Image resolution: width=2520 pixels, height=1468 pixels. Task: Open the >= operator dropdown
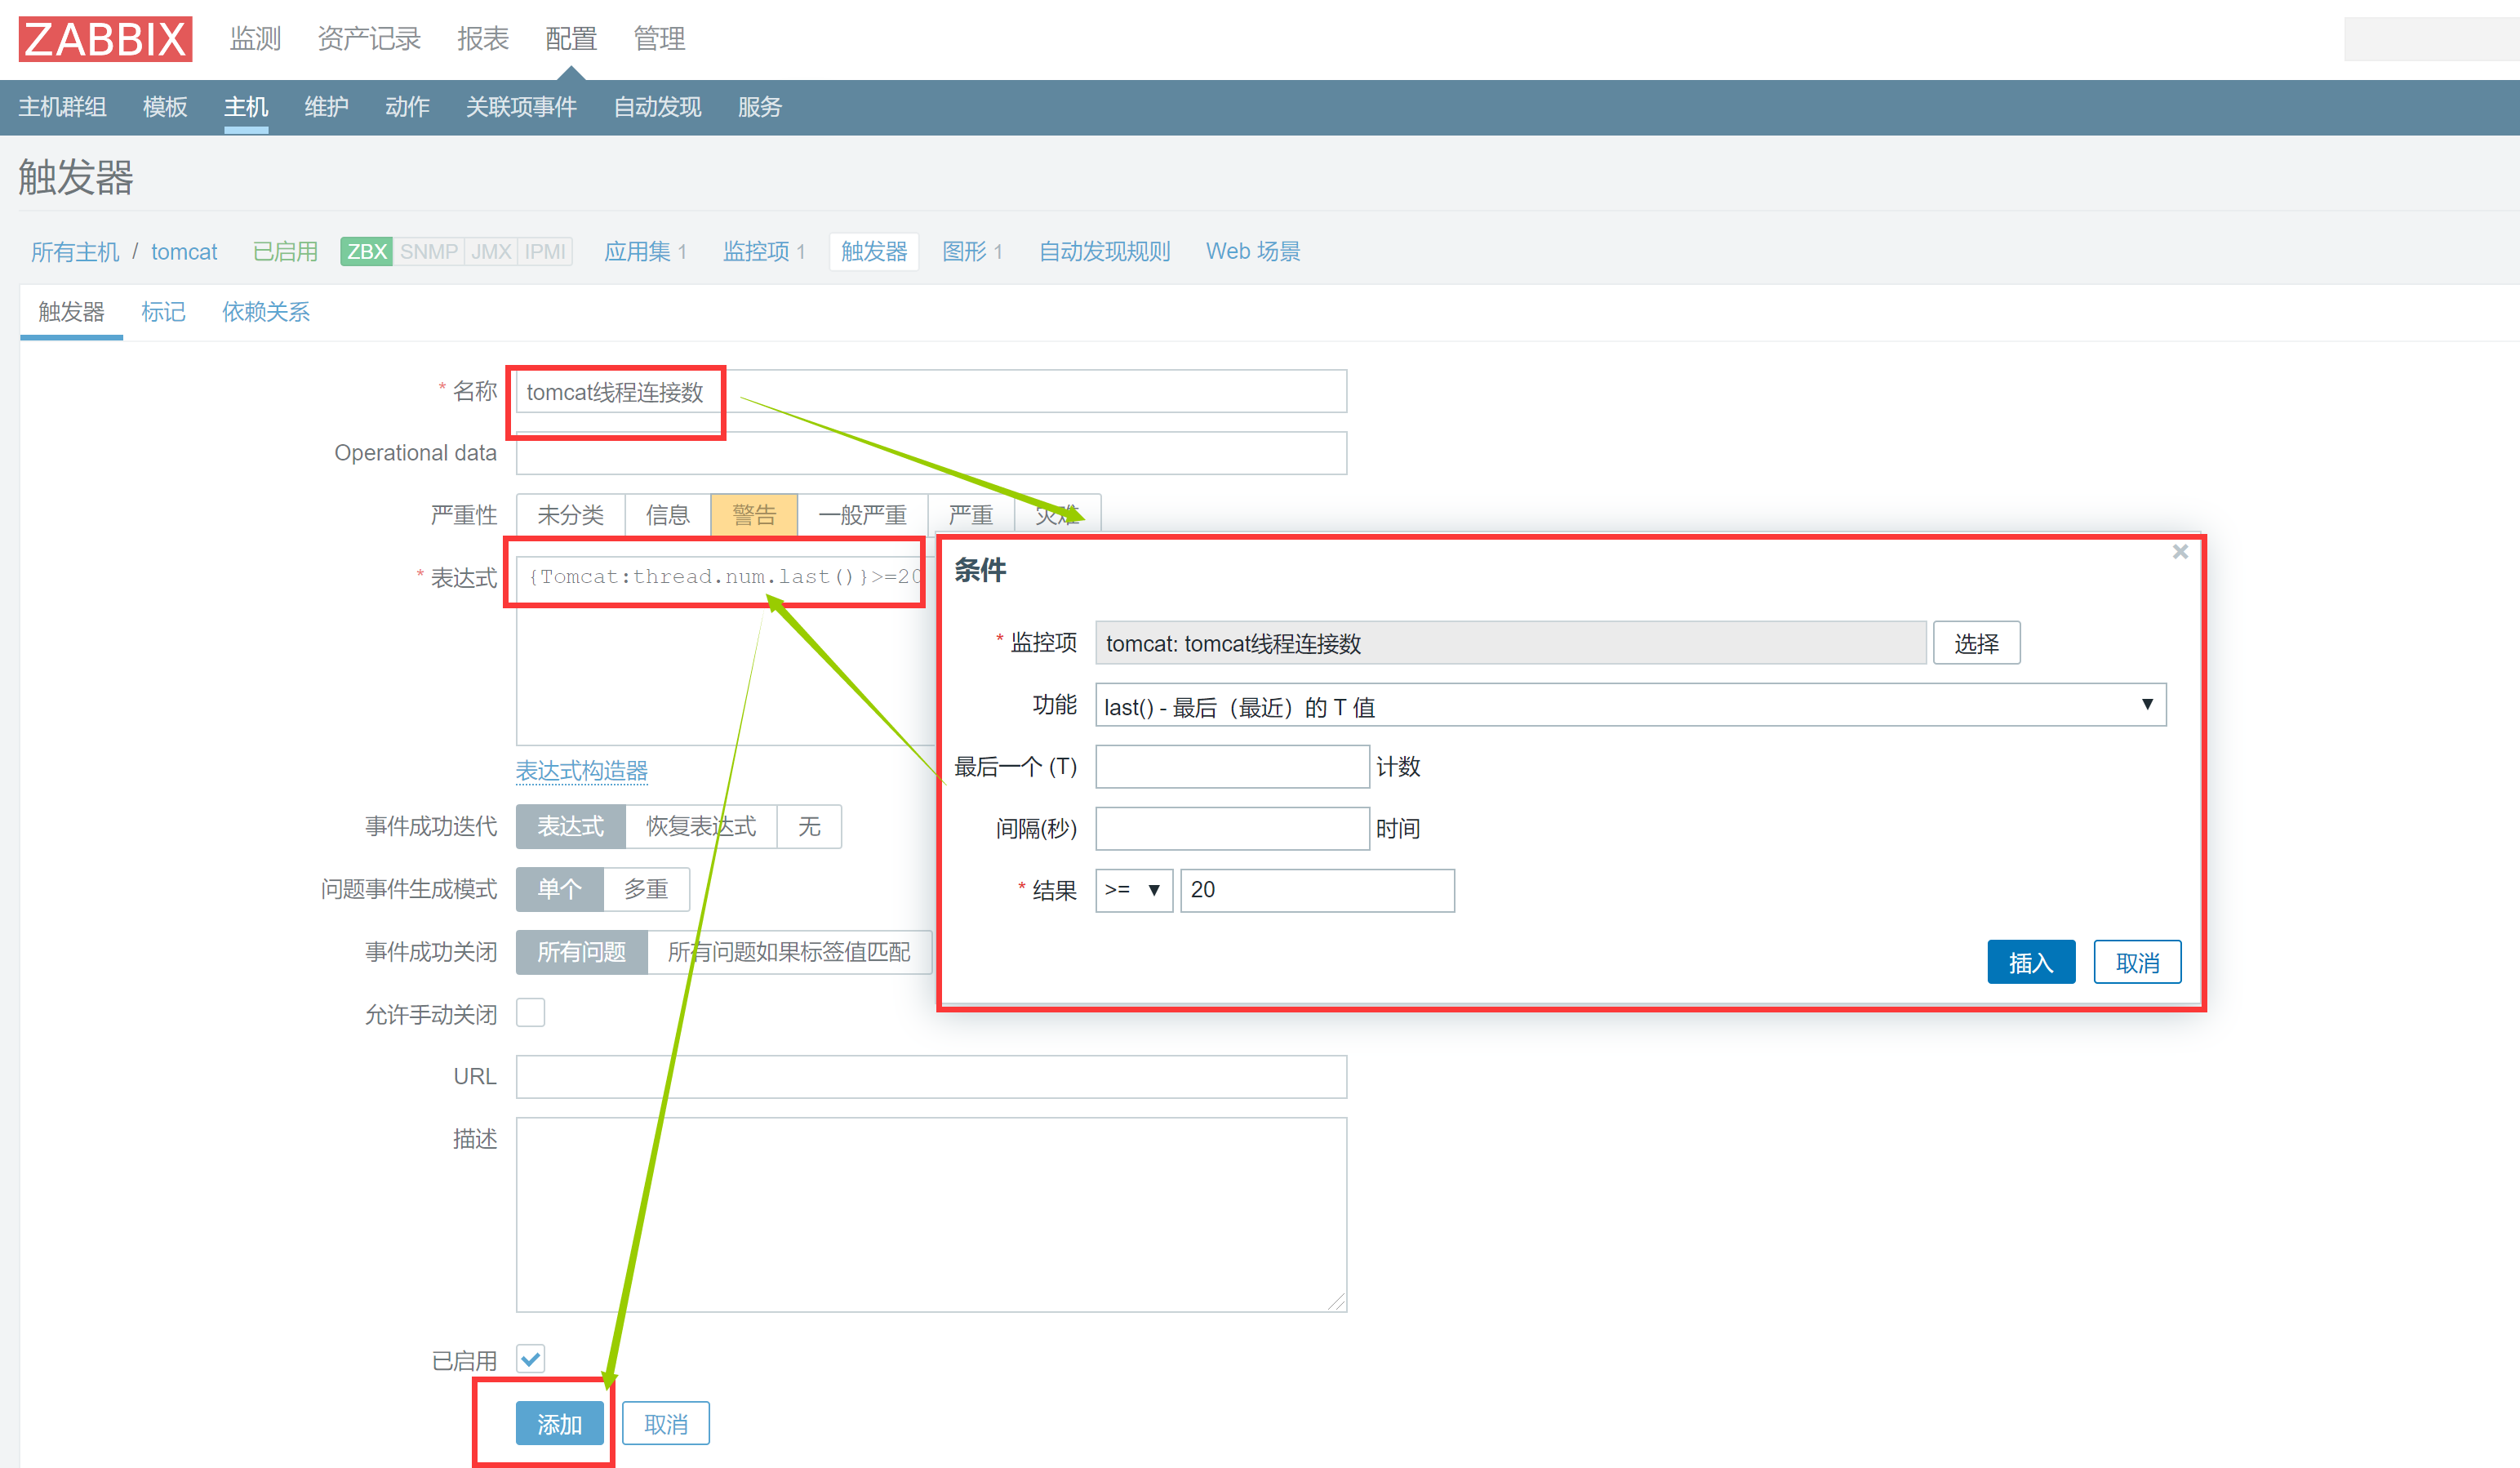point(1133,890)
